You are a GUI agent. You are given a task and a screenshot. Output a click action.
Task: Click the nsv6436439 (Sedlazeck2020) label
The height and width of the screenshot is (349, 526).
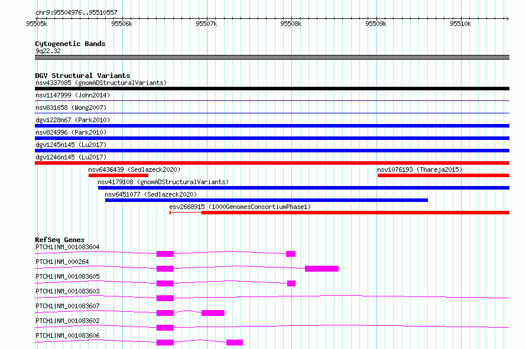[x=134, y=169]
